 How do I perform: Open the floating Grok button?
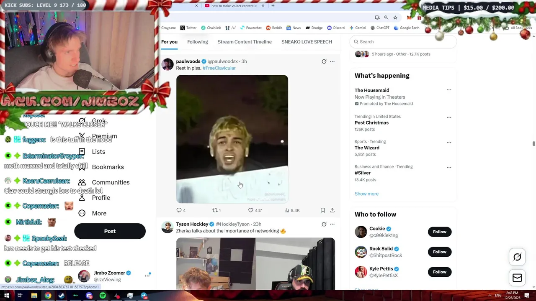tap(517, 257)
